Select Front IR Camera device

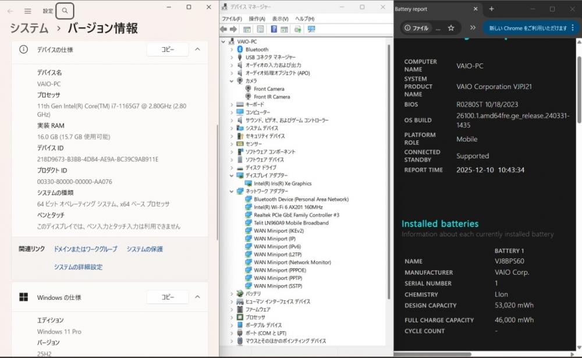272,97
